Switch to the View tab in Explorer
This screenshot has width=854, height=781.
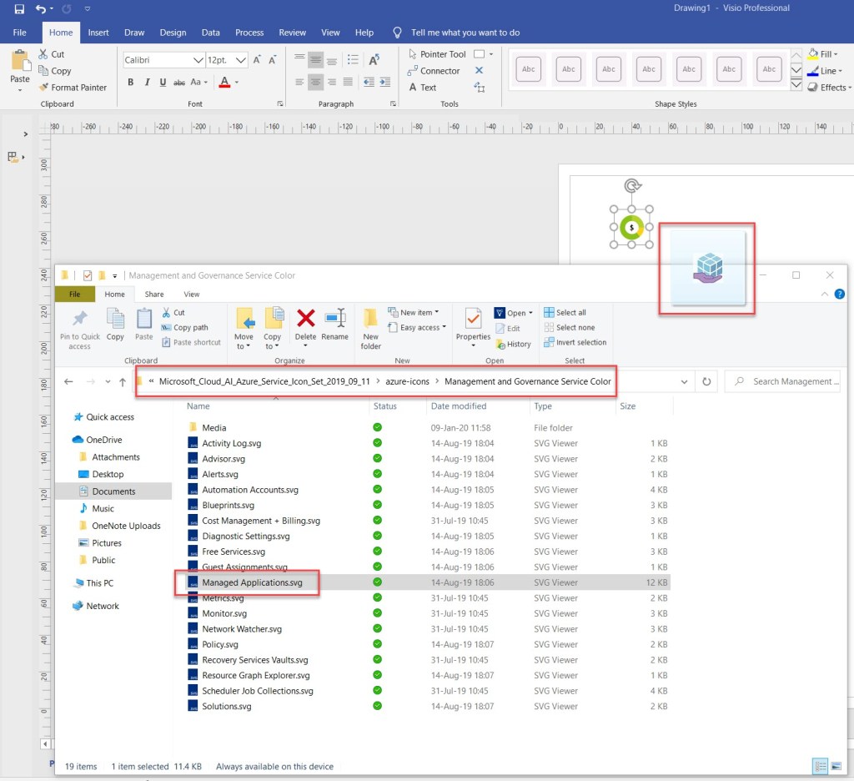pyautogui.click(x=191, y=294)
